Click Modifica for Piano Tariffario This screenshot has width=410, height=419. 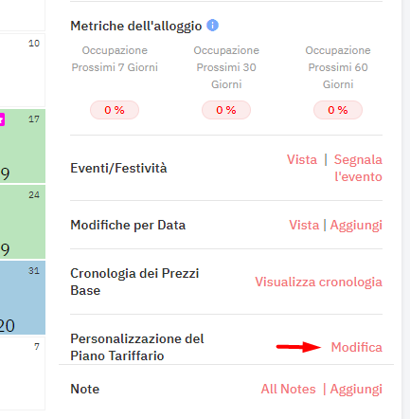click(357, 347)
